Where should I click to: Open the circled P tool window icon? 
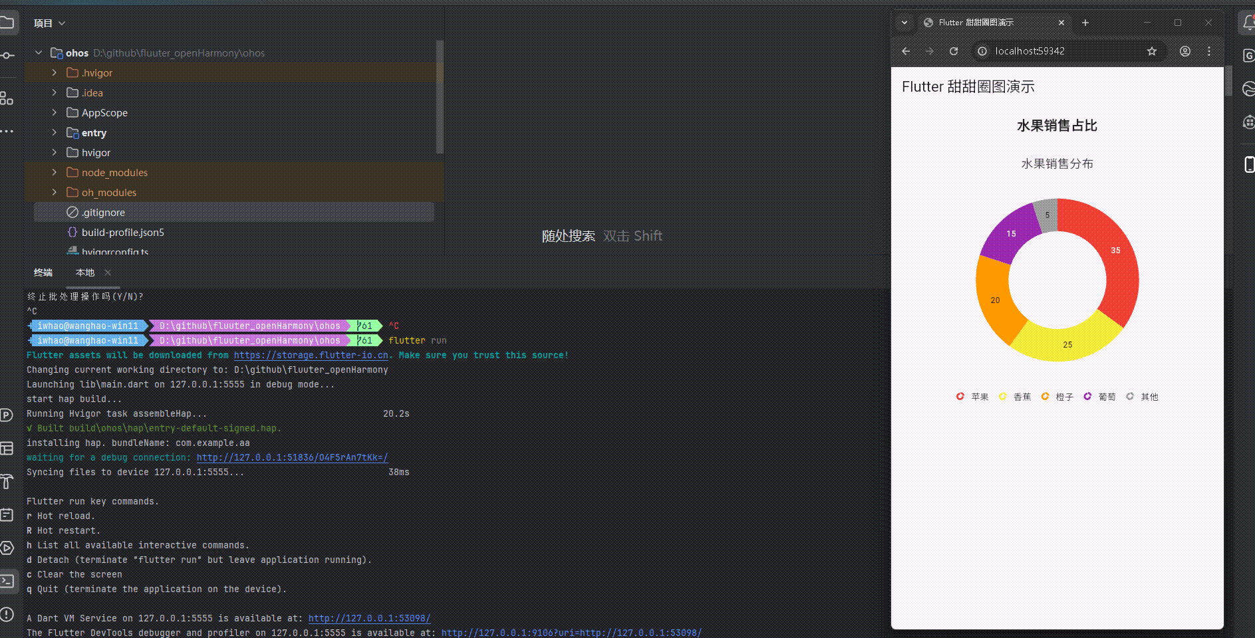pos(7,415)
